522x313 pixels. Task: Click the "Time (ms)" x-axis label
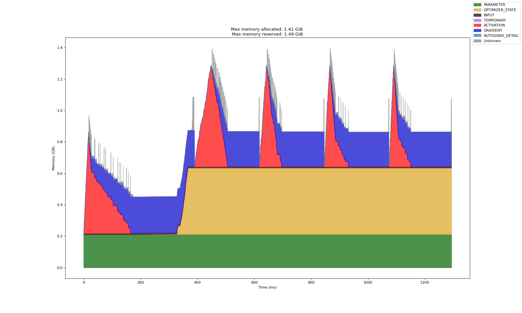click(267, 287)
